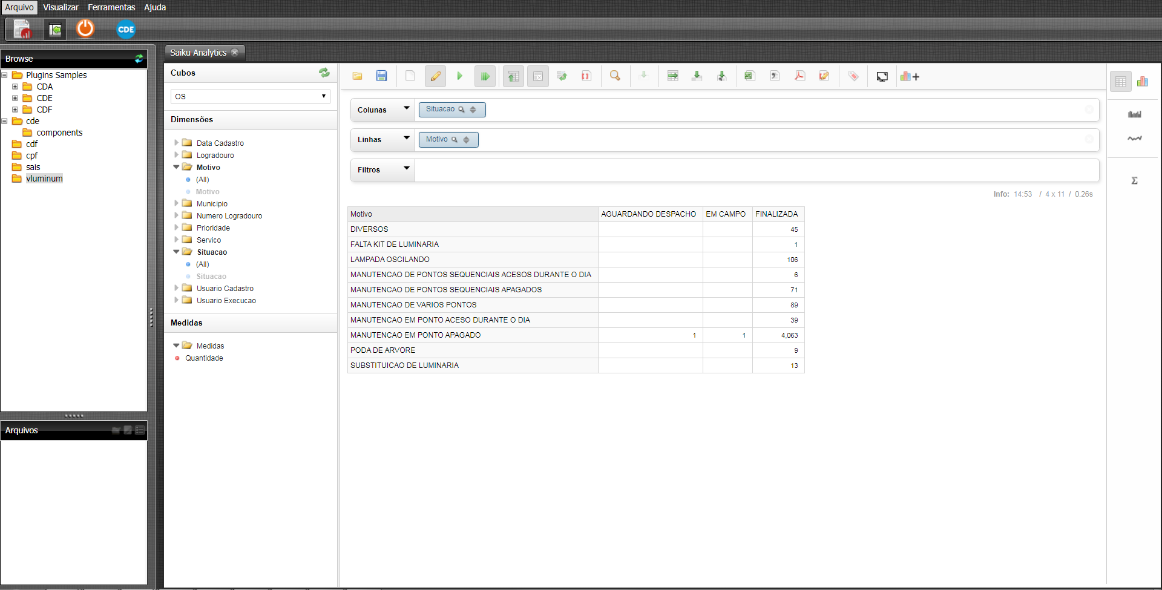
Task: Click the vertical panel splitter handle
Action: click(151, 317)
